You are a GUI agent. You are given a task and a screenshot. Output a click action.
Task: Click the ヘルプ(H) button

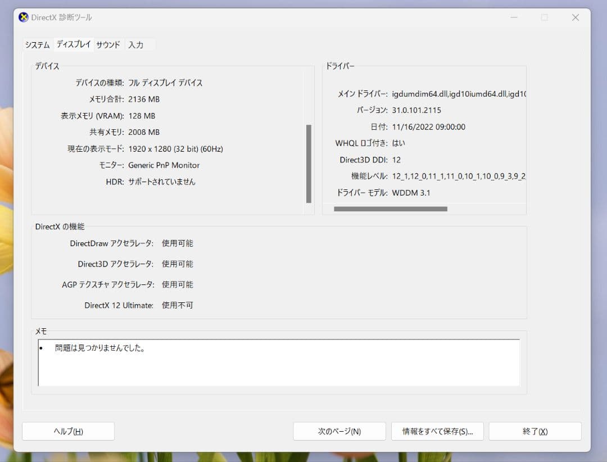[68, 431]
